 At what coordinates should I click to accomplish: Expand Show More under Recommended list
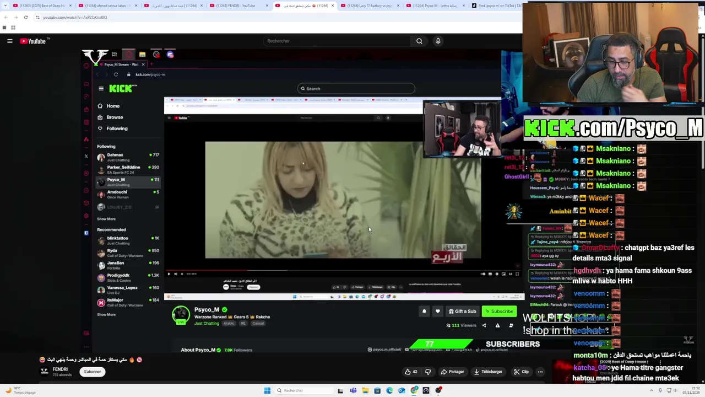pos(106,315)
